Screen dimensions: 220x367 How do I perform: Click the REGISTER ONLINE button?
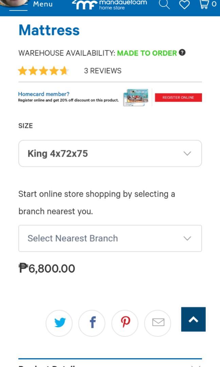tap(178, 97)
